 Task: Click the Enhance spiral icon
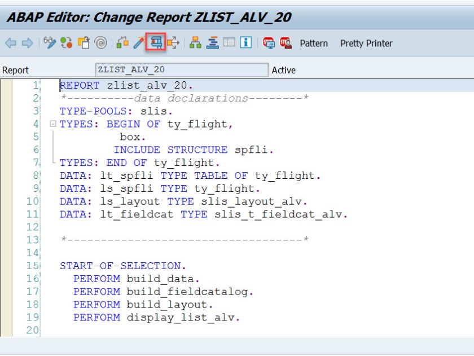[x=100, y=43]
